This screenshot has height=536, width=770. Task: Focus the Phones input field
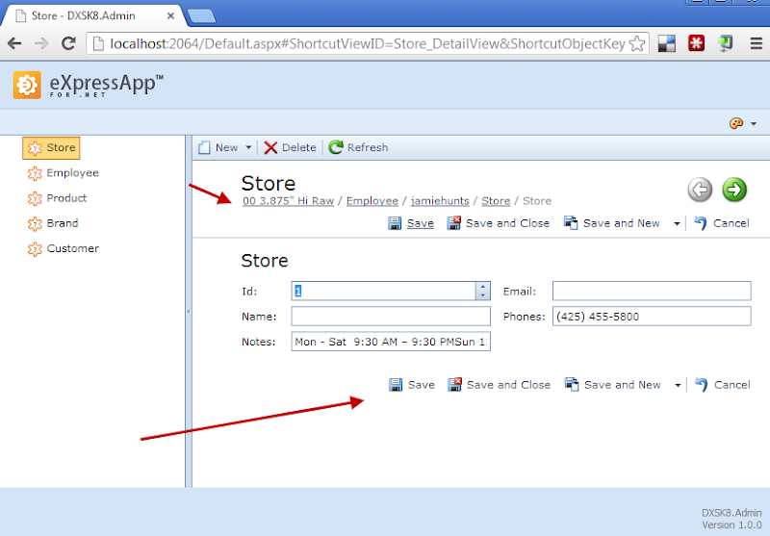tap(652, 316)
